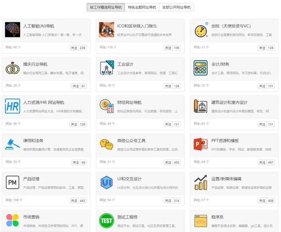Open the ICO和区块链入门指北 title link
Viewport: 281px width, 232px height.
click(x=137, y=26)
